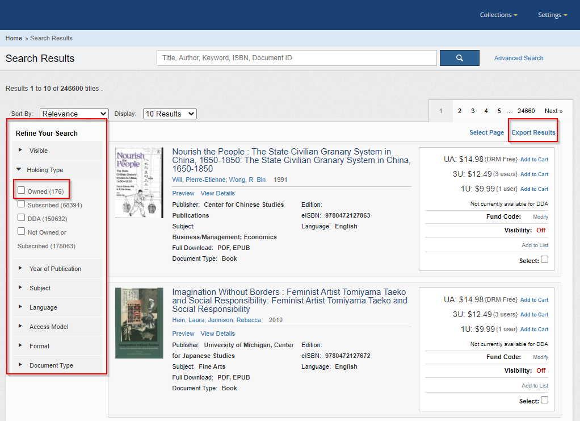Go to page 2 of results
This screenshot has width=580, height=421.
[460, 111]
